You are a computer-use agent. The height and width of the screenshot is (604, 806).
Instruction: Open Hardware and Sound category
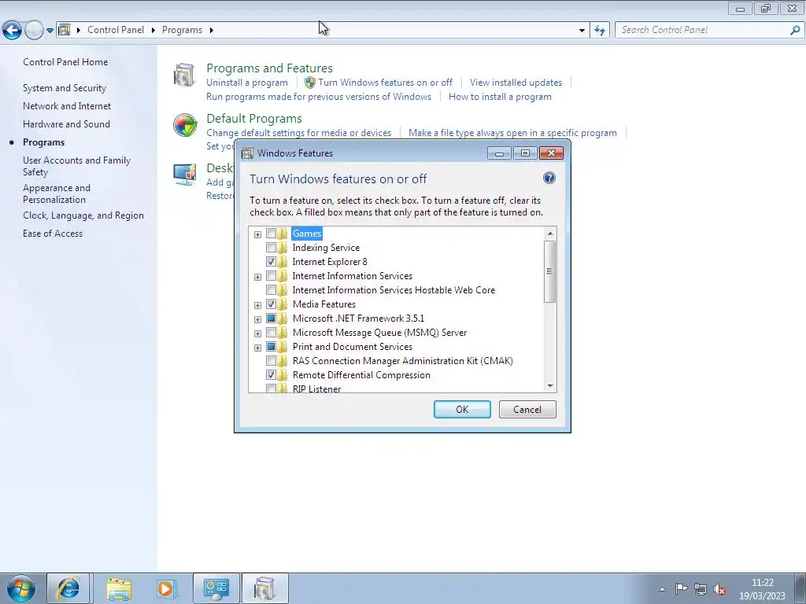coord(66,123)
